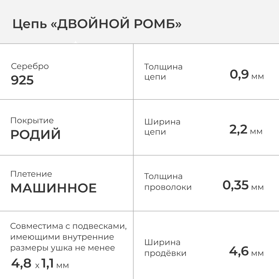
Task: Click the Толщина цепи label
Action: click(163, 72)
